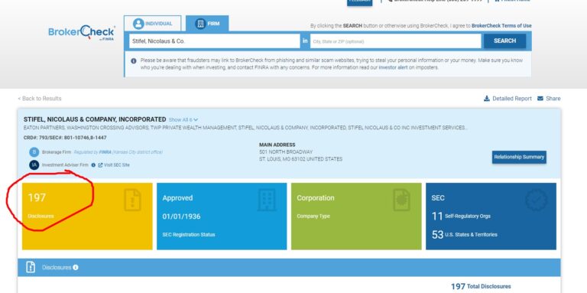Expand Show All 6 firm names
The image size is (587, 293).
183,120
